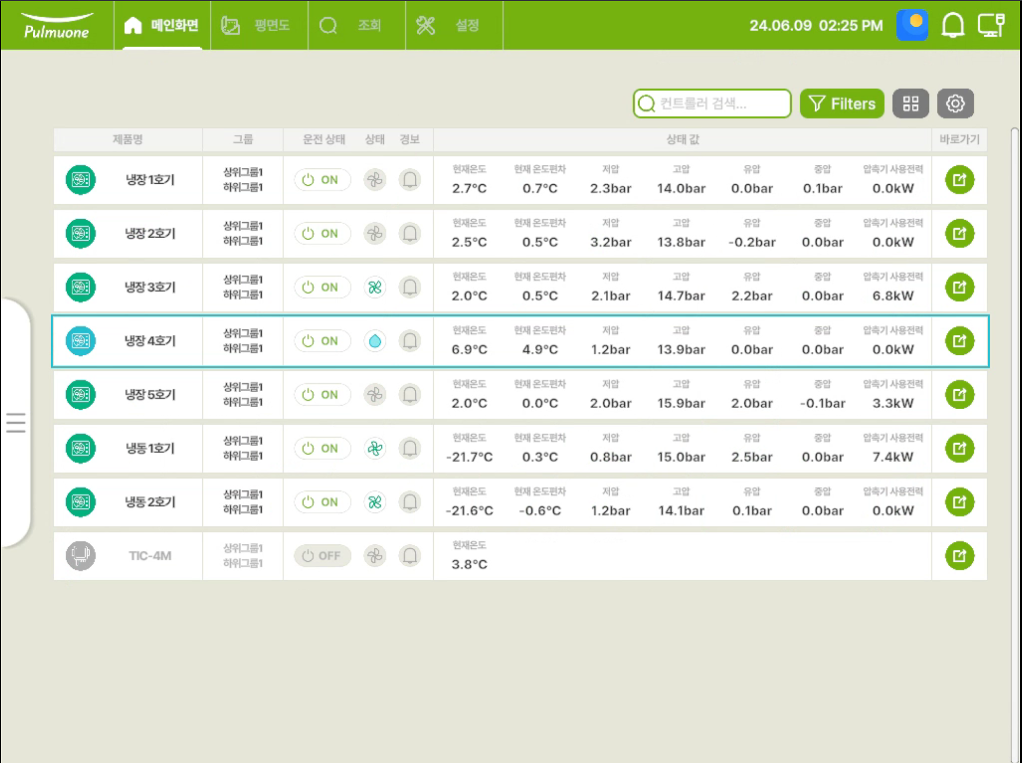Click the Pulmuone logo
The width and height of the screenshot is (1022, 763).
tap(57, 26)
